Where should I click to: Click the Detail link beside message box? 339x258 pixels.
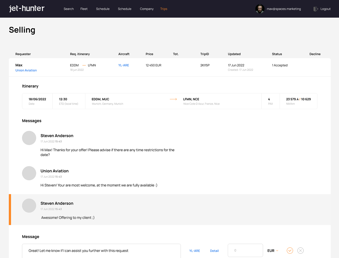[214, 251]
